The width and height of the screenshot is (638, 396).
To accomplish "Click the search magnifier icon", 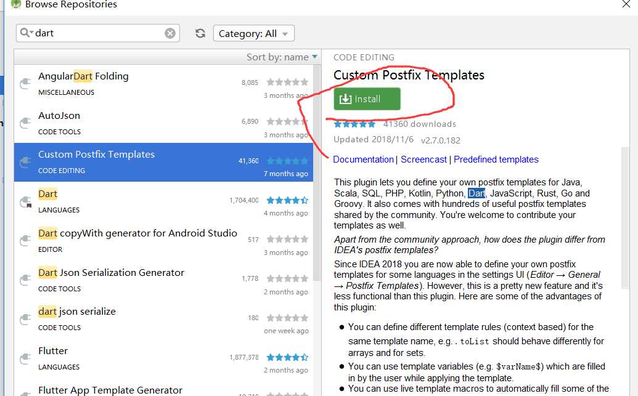I will point(25,33).
